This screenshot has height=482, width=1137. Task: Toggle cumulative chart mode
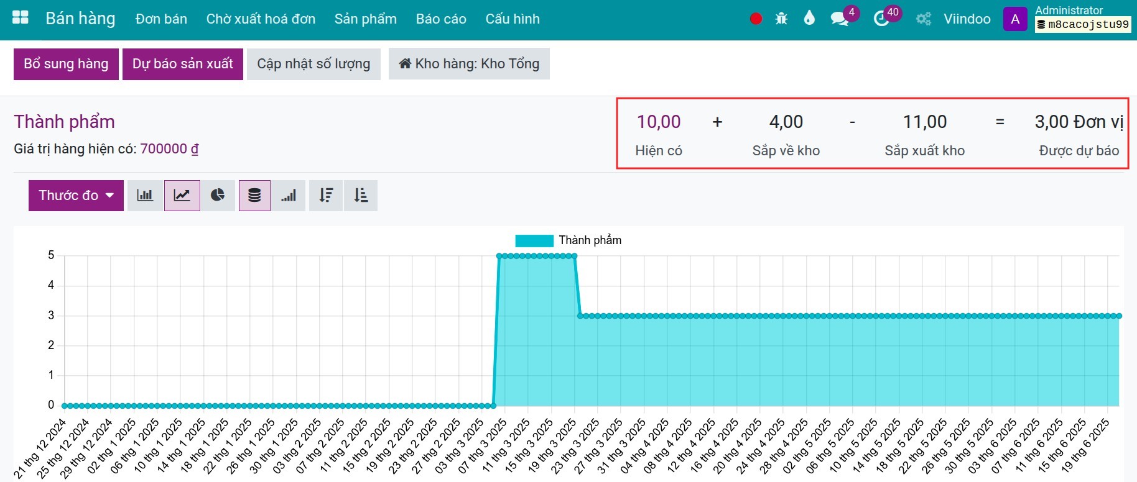coord(289,196)
